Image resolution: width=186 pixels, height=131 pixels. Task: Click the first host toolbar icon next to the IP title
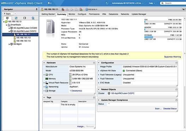63,9
